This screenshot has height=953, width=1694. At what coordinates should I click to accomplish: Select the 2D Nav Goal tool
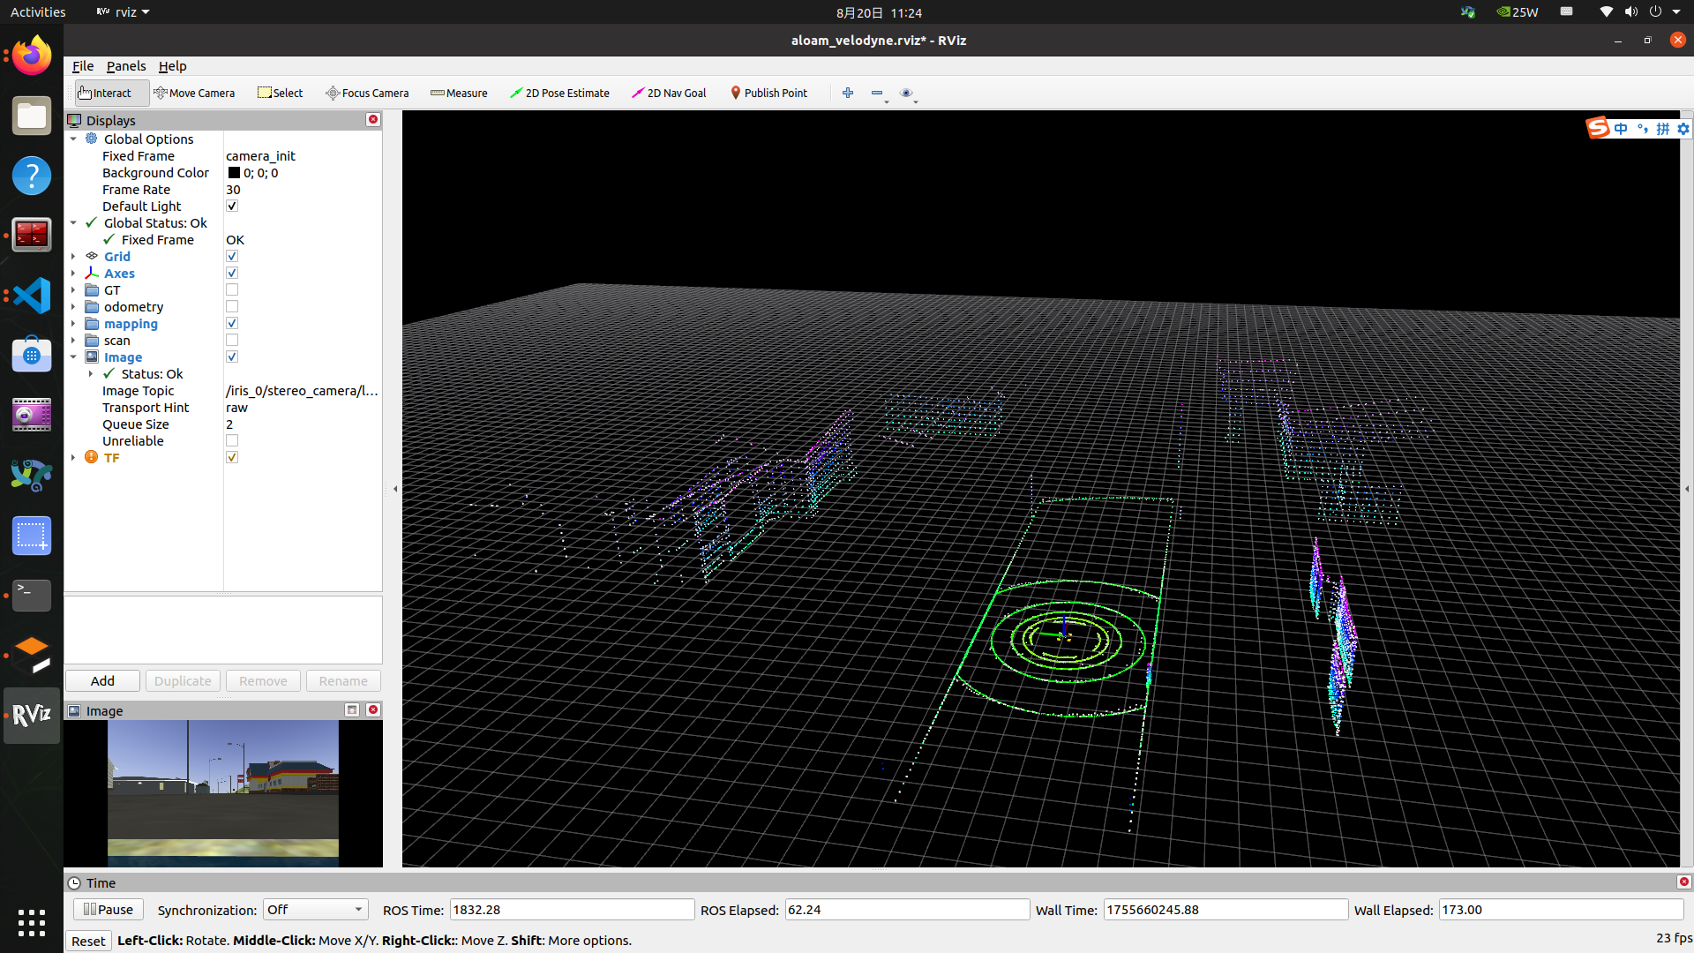click(669, 93)
